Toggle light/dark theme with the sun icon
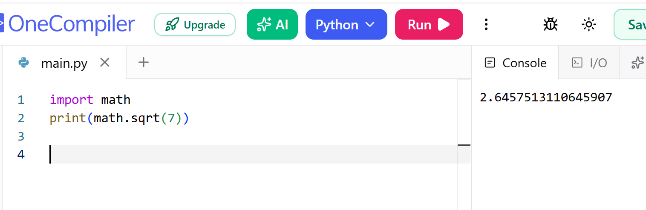Image resolution: width=646 pixels, height=210 pixels. (x=588, y=25)
